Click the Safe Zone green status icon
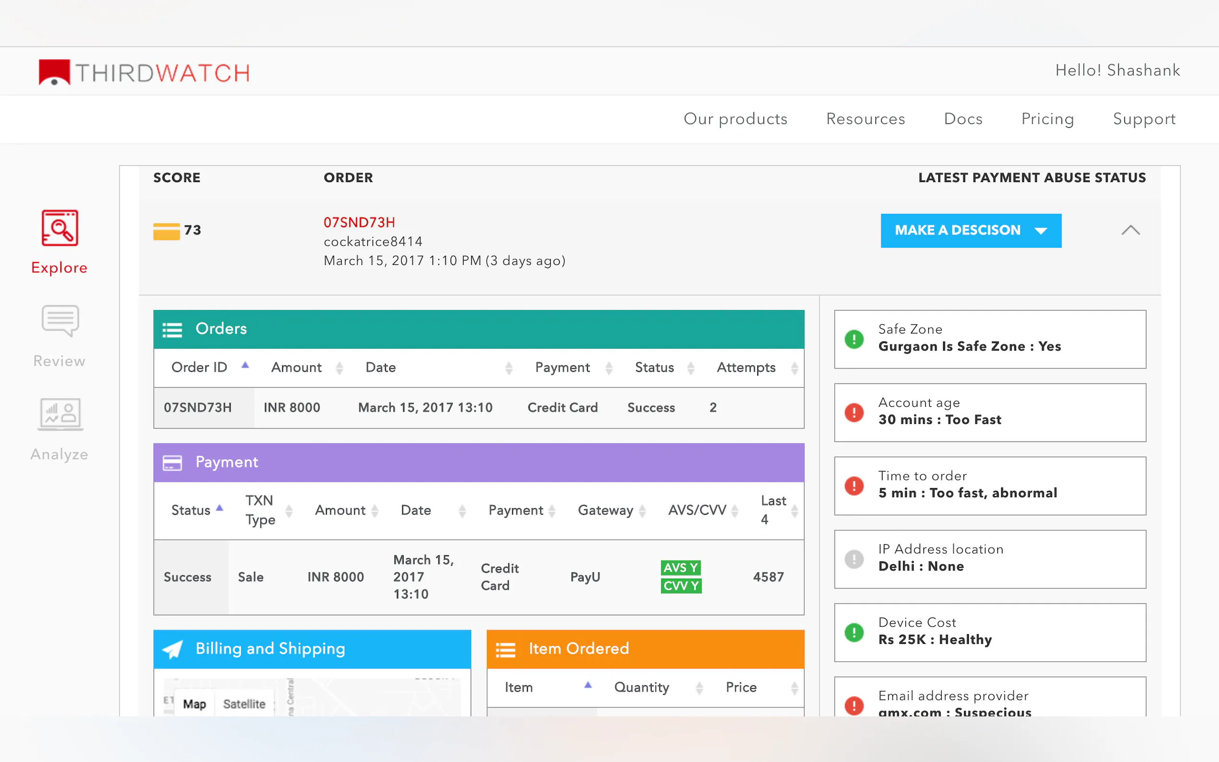This screenshot has width=1219, height=762. 854,339
